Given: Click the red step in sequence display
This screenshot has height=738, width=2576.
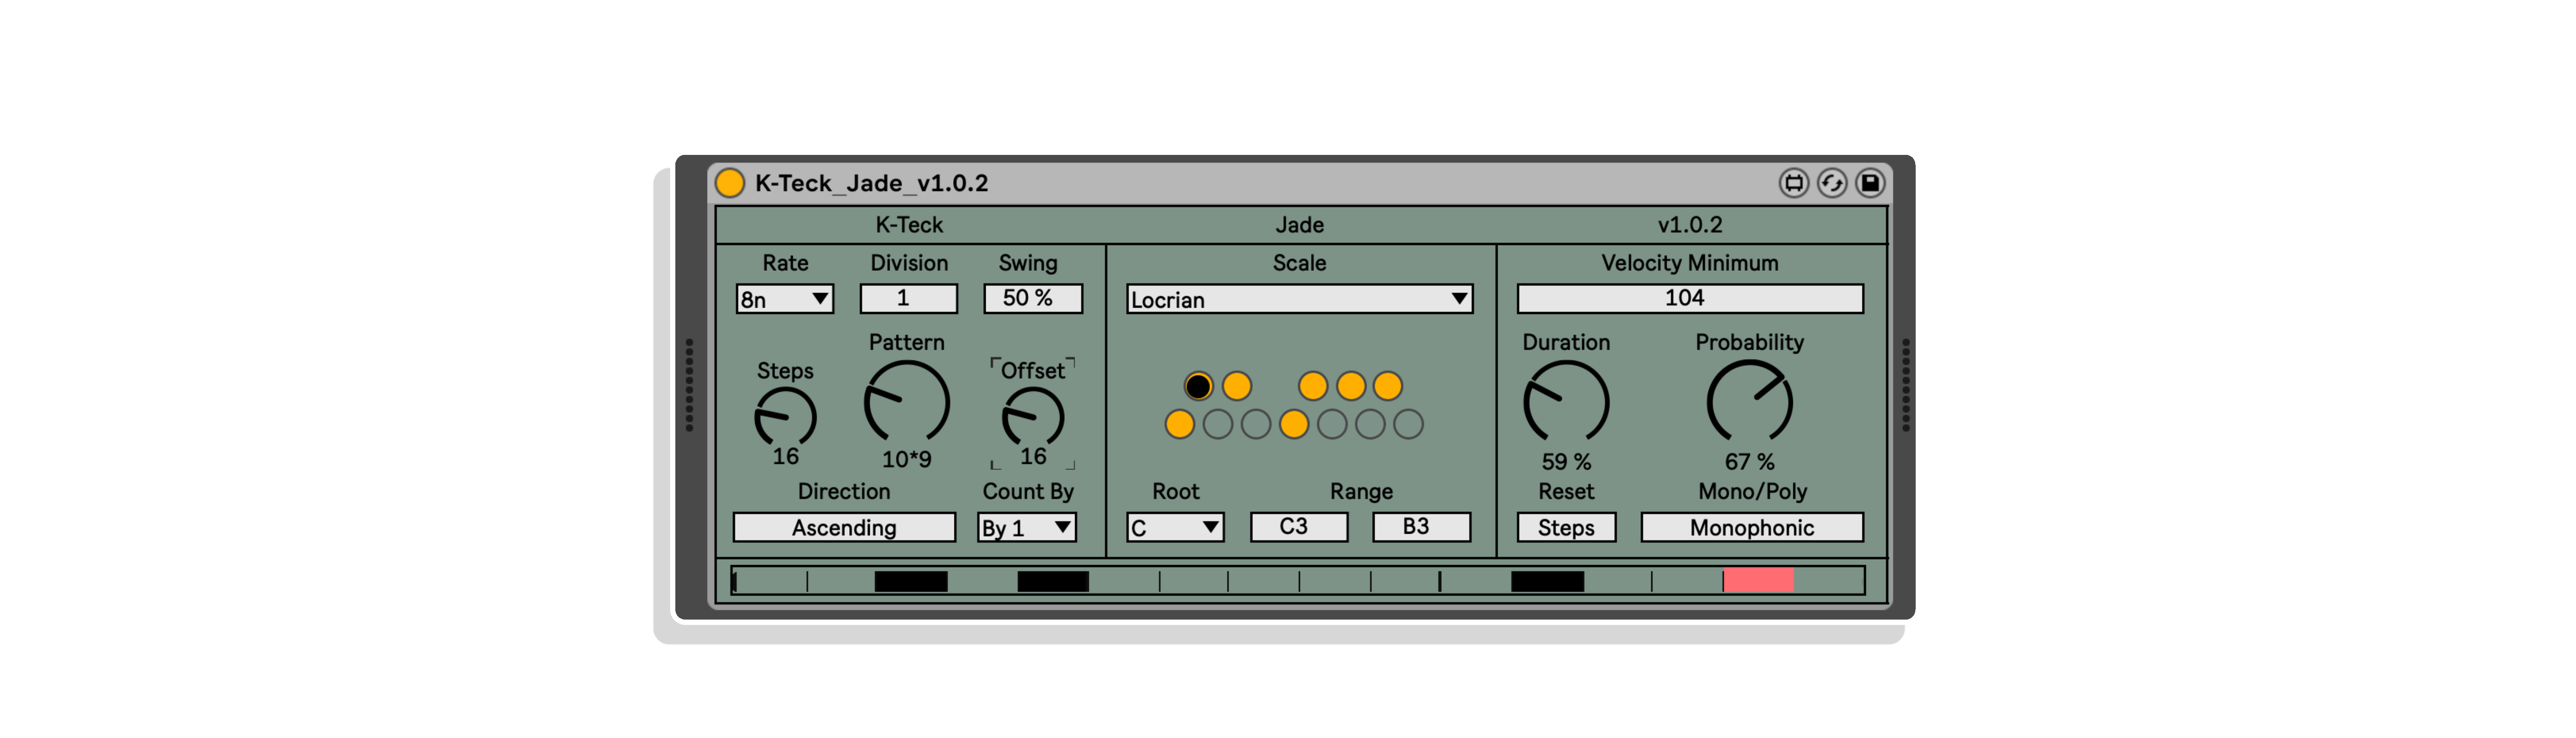Looking at the screenshot, I should click(x=1758, y=580).
